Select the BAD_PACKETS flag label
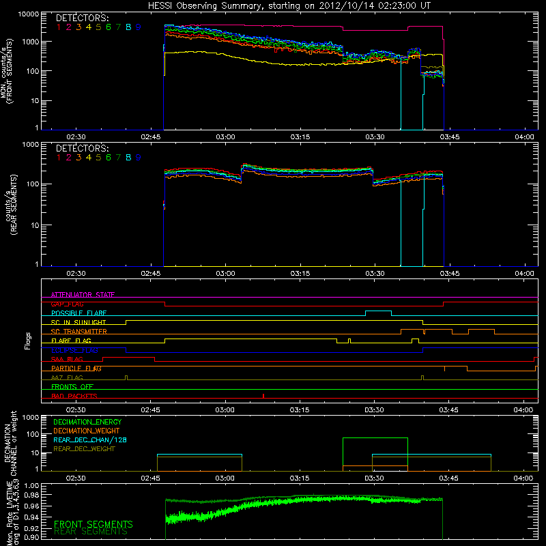Viewport: 546px width, 546px height. click(x=74, y=396)
